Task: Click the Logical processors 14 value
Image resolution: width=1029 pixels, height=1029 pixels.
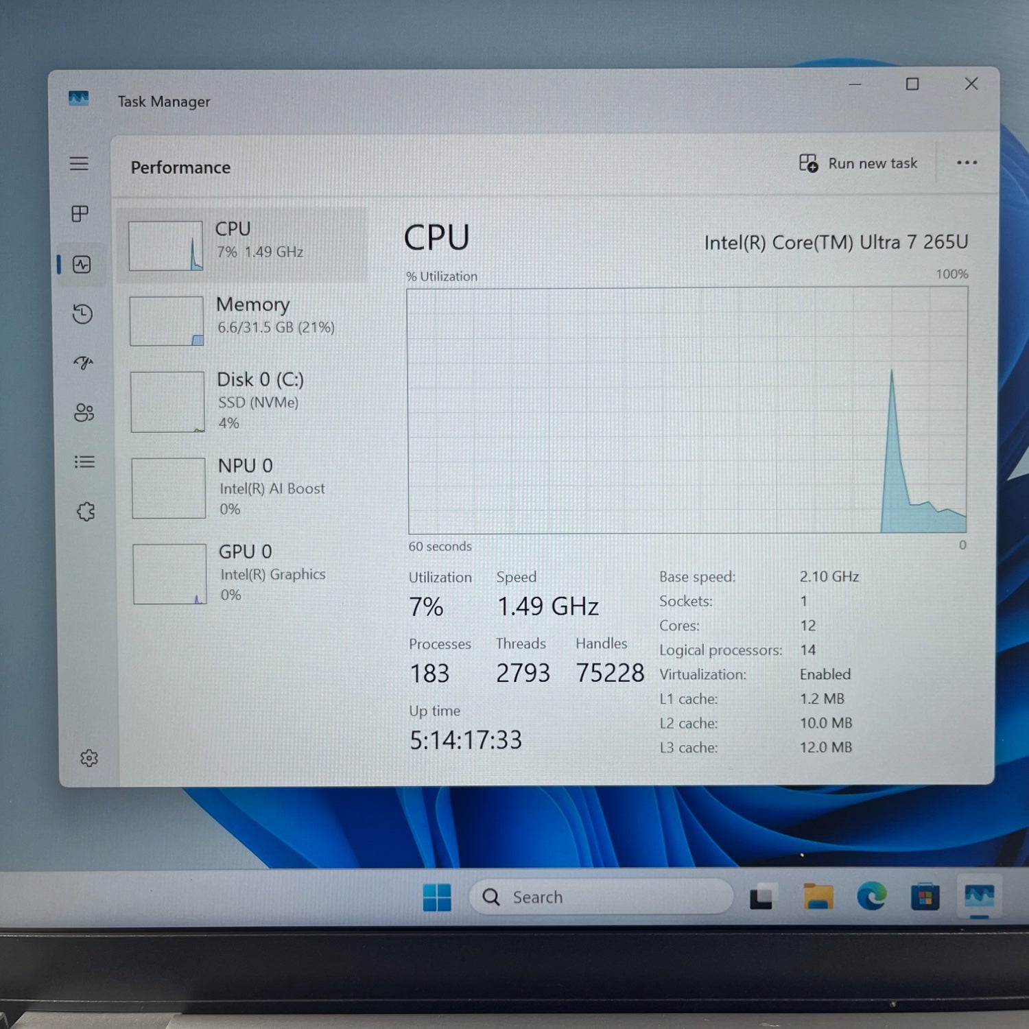Action: 807,650
